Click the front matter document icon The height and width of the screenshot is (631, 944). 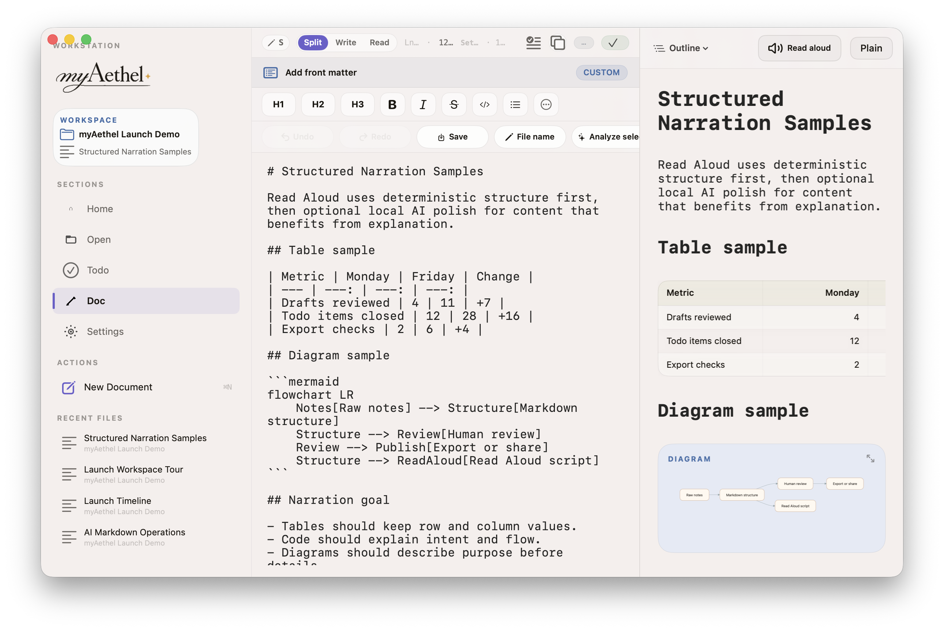coord(270,72)
